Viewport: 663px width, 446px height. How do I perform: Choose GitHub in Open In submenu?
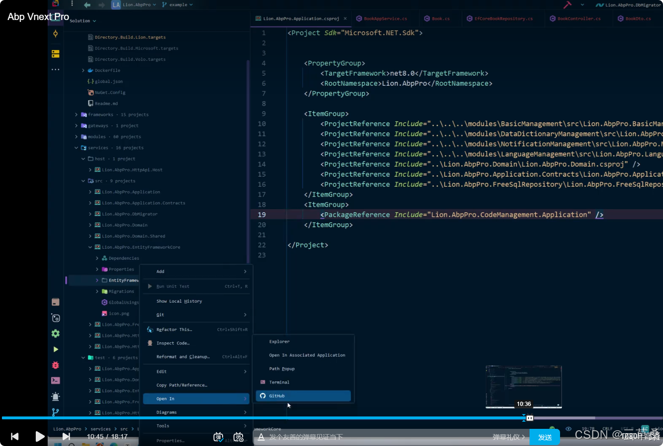click(303, 396)
